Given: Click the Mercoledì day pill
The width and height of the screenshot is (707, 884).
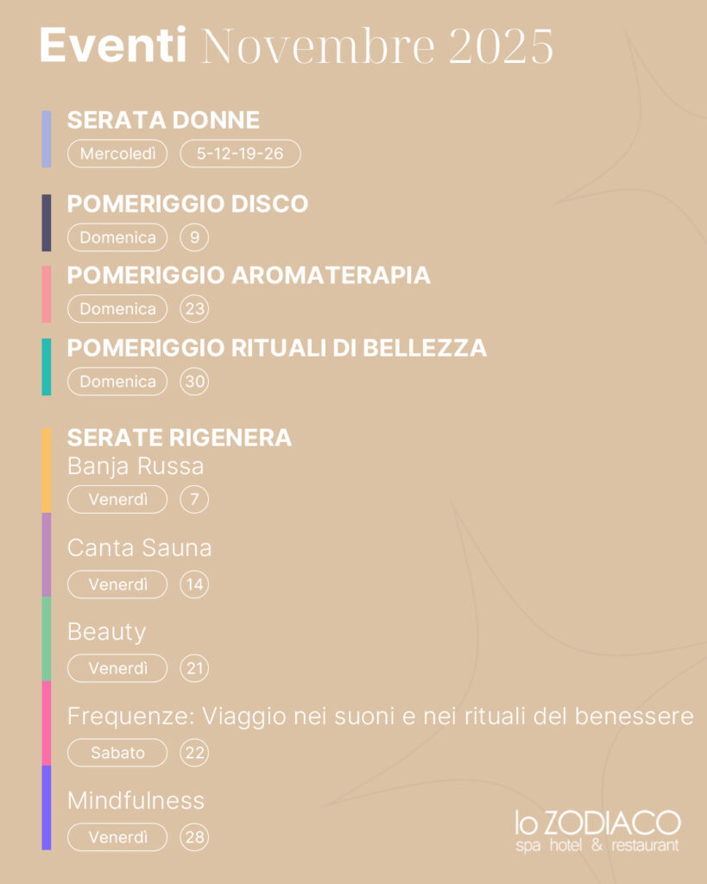Looking at the screenshot, I should click(x=117, y=154).
